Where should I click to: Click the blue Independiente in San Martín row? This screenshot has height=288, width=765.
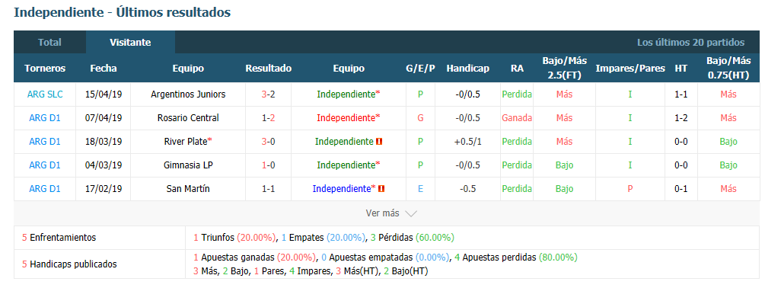click(x=342, y=188)
